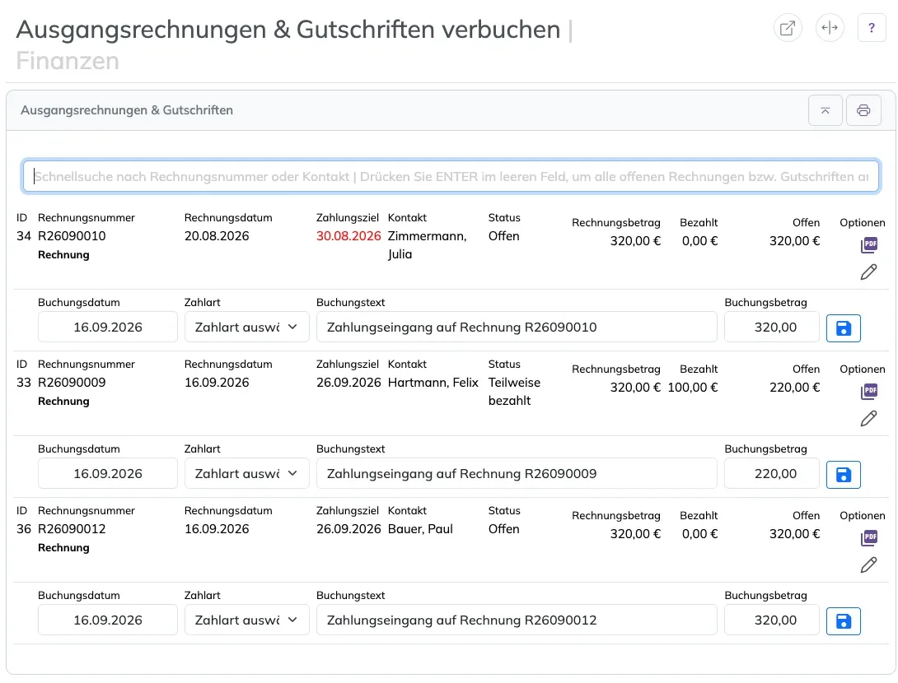Image resolution: width=898 pixels, height=683 pixels.
Task: Click contact Bauer, Paul
Action: 420,528
